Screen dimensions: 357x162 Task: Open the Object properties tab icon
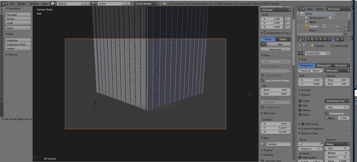(325, 39)
